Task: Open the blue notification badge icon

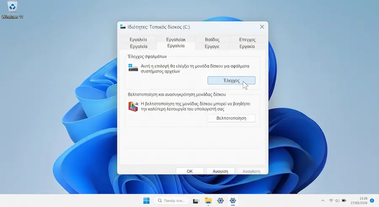Action: pos(372,200)
